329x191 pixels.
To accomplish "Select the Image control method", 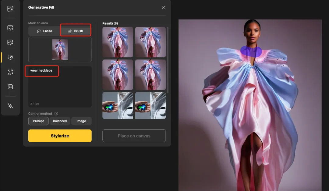I will pos(81,121).
